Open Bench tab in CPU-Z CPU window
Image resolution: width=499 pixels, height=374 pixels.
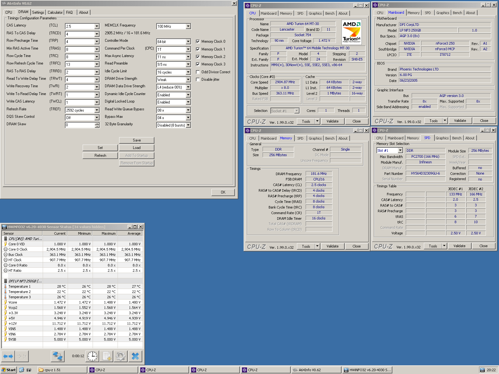click(330, 13)
